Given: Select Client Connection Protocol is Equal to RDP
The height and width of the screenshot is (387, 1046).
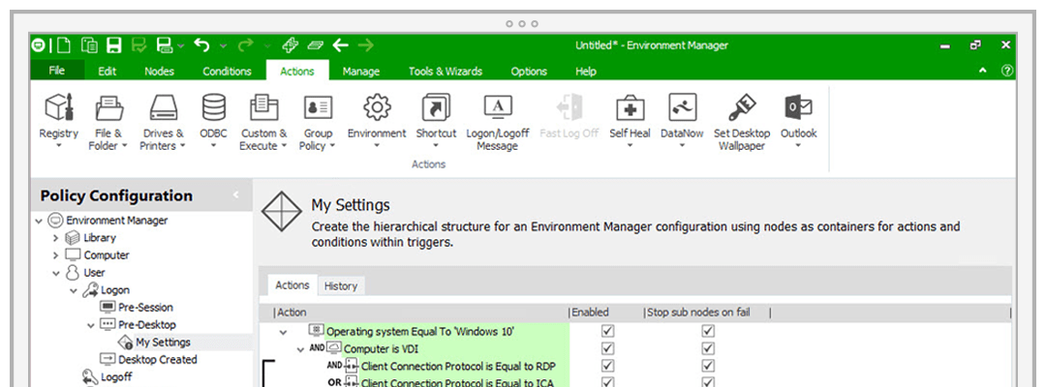Looking at the screenshot, I should tap(458, 366).
